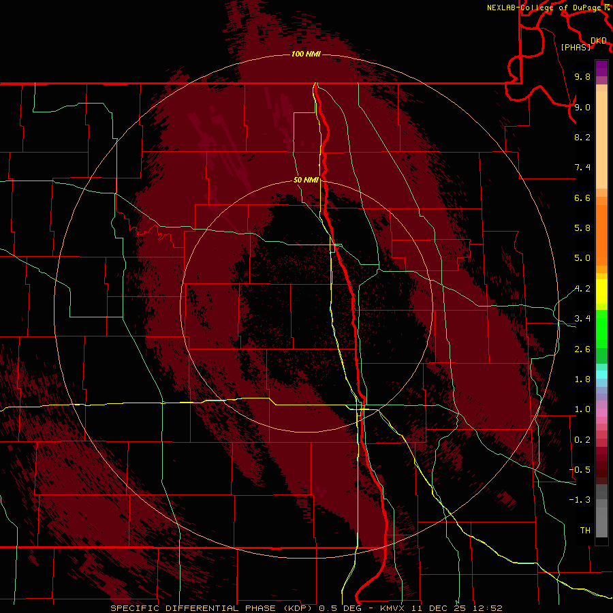
Task: Select the 4.2 color scale value
Action: coord(582,289)
